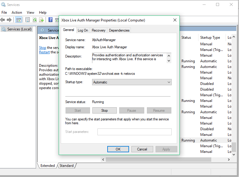
Task: Click services list scroll-up arrow
Action: [234, 37]
